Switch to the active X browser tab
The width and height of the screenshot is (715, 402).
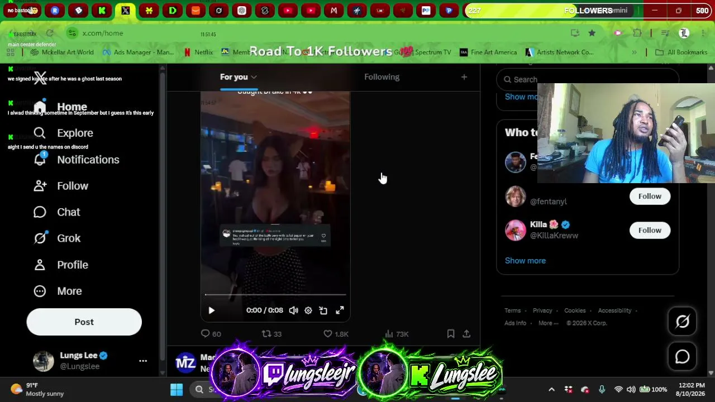coord(126,11)
